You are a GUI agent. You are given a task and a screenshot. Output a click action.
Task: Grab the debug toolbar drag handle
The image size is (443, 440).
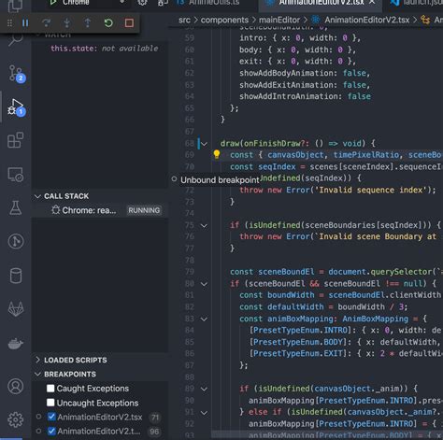[9, 23]
